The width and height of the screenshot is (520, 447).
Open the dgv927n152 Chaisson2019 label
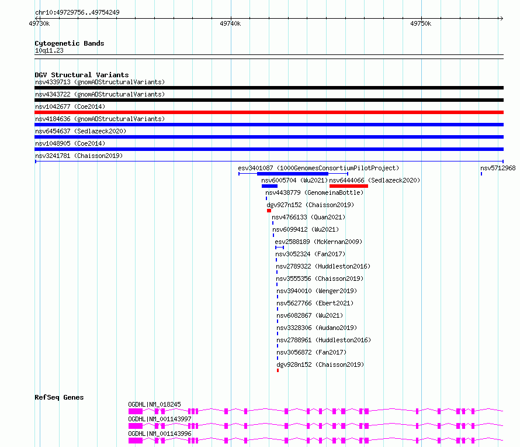[x=310, y=205]
